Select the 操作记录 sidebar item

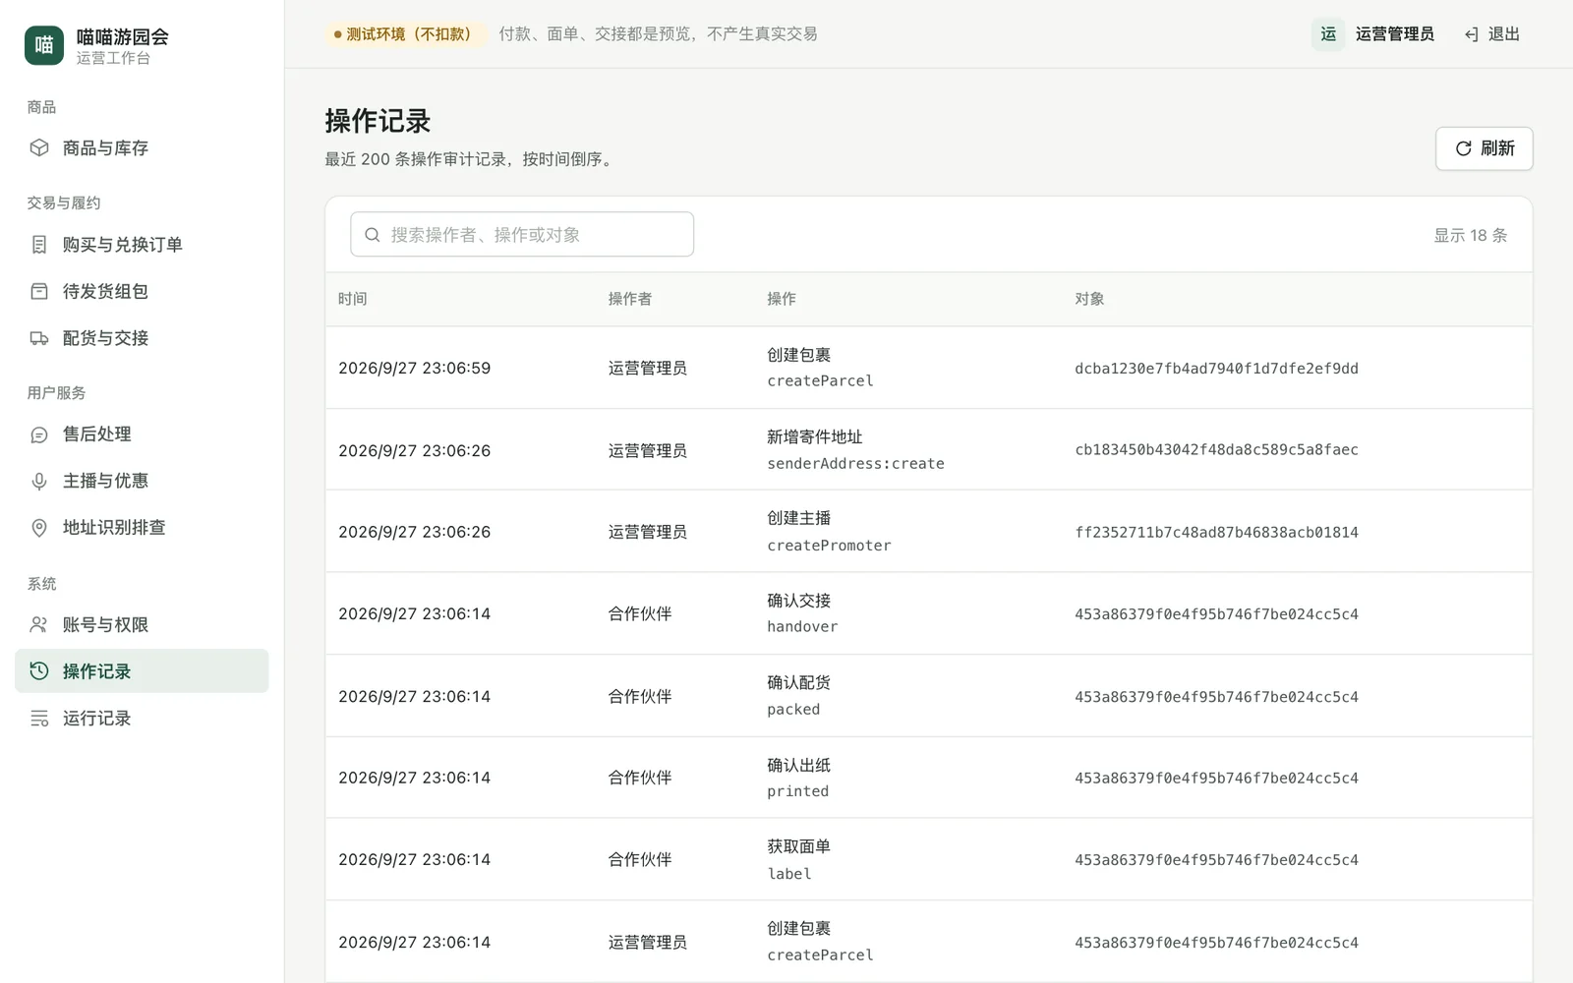142,670
